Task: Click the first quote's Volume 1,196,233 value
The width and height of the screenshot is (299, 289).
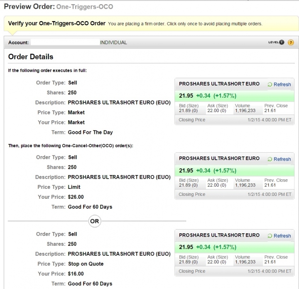Action: tap(245, 111)
